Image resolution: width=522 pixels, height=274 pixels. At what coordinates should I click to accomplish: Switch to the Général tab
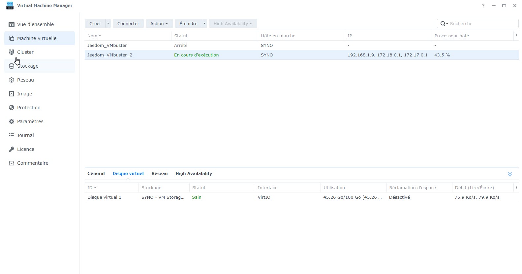(x=96, y=174)
